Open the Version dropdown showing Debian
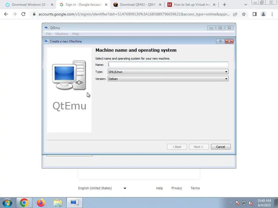Image resolution: width=278 pixels, height=208 pixels. pyautogui.click(x=168, y=79)
